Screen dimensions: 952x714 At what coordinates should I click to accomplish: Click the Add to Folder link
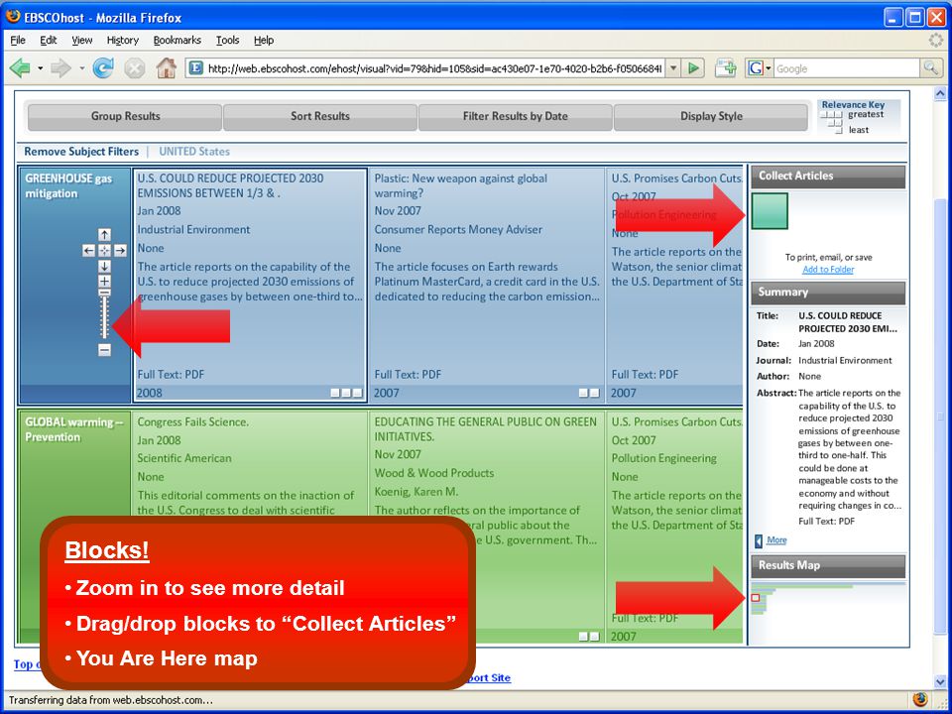(x=828, y=270)
